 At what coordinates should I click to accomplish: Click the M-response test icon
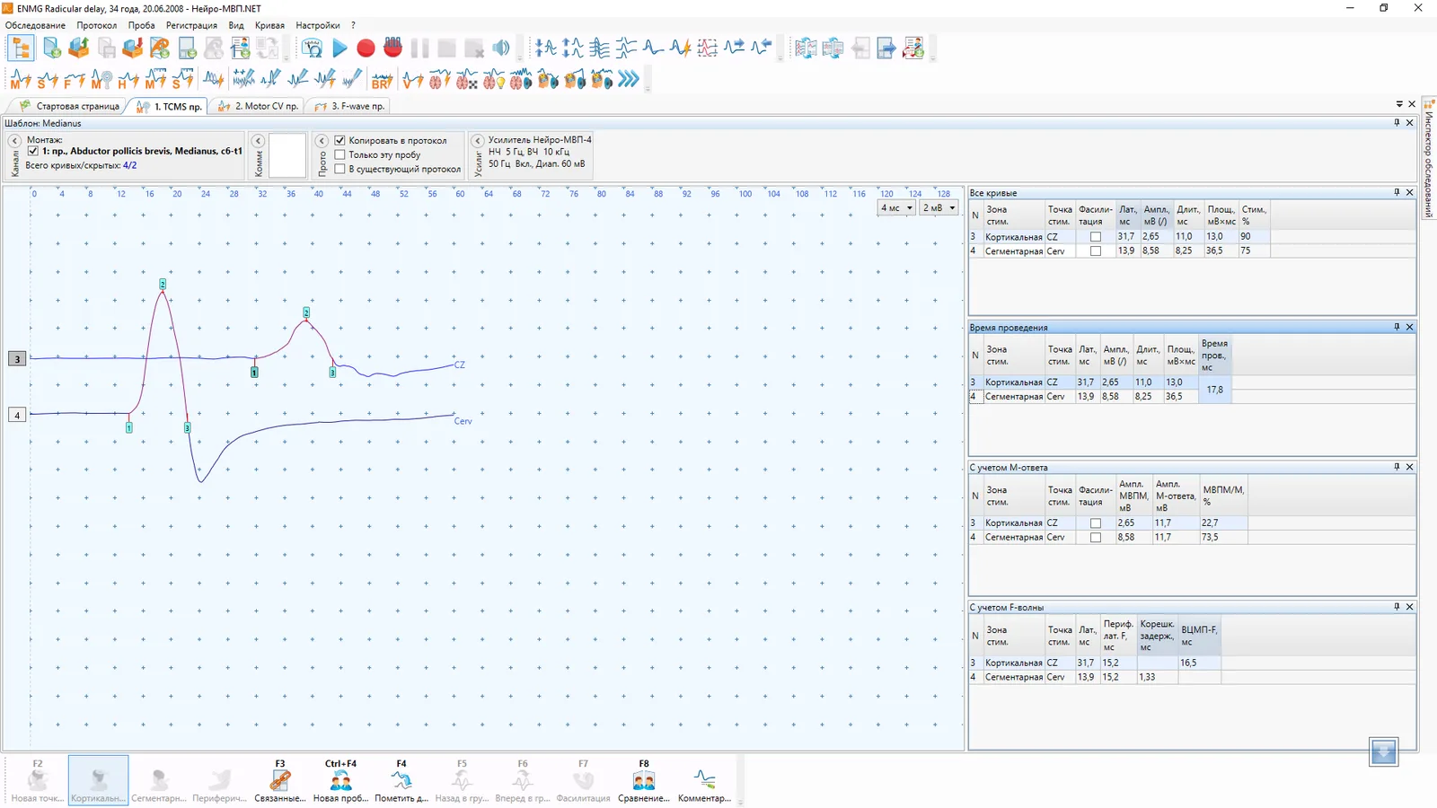(21, 80)
